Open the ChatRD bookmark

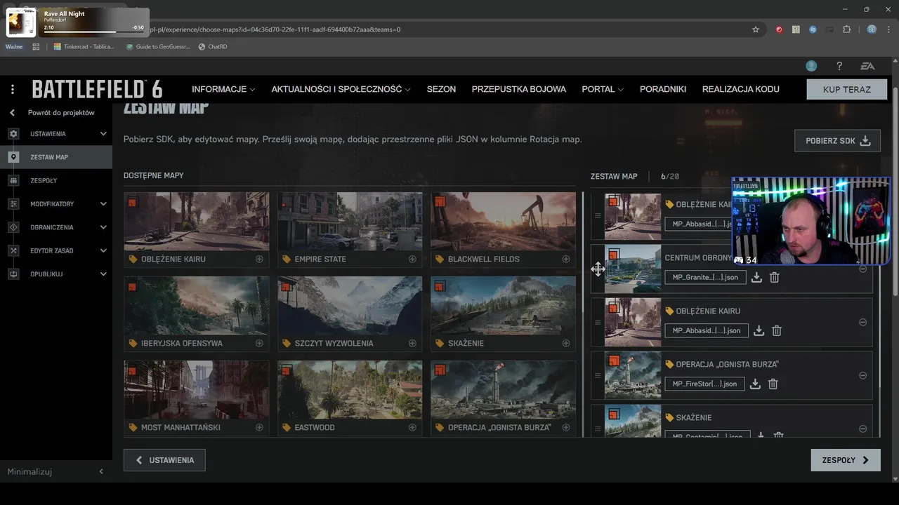(213, 46)
